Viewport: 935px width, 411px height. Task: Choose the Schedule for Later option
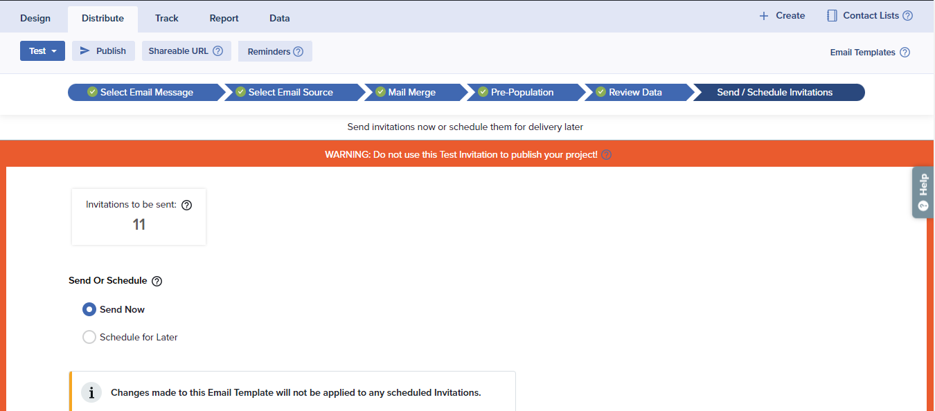pyautogui.click(x=89, y=337)
